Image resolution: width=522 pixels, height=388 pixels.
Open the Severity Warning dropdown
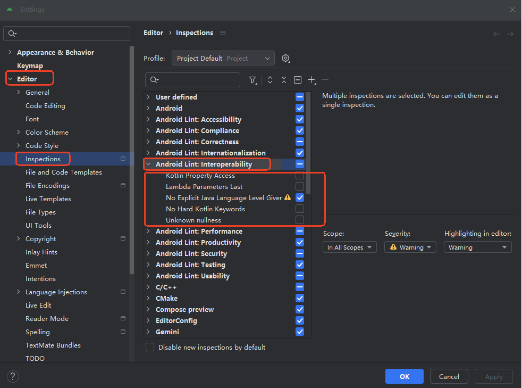(x=410, y=247)
